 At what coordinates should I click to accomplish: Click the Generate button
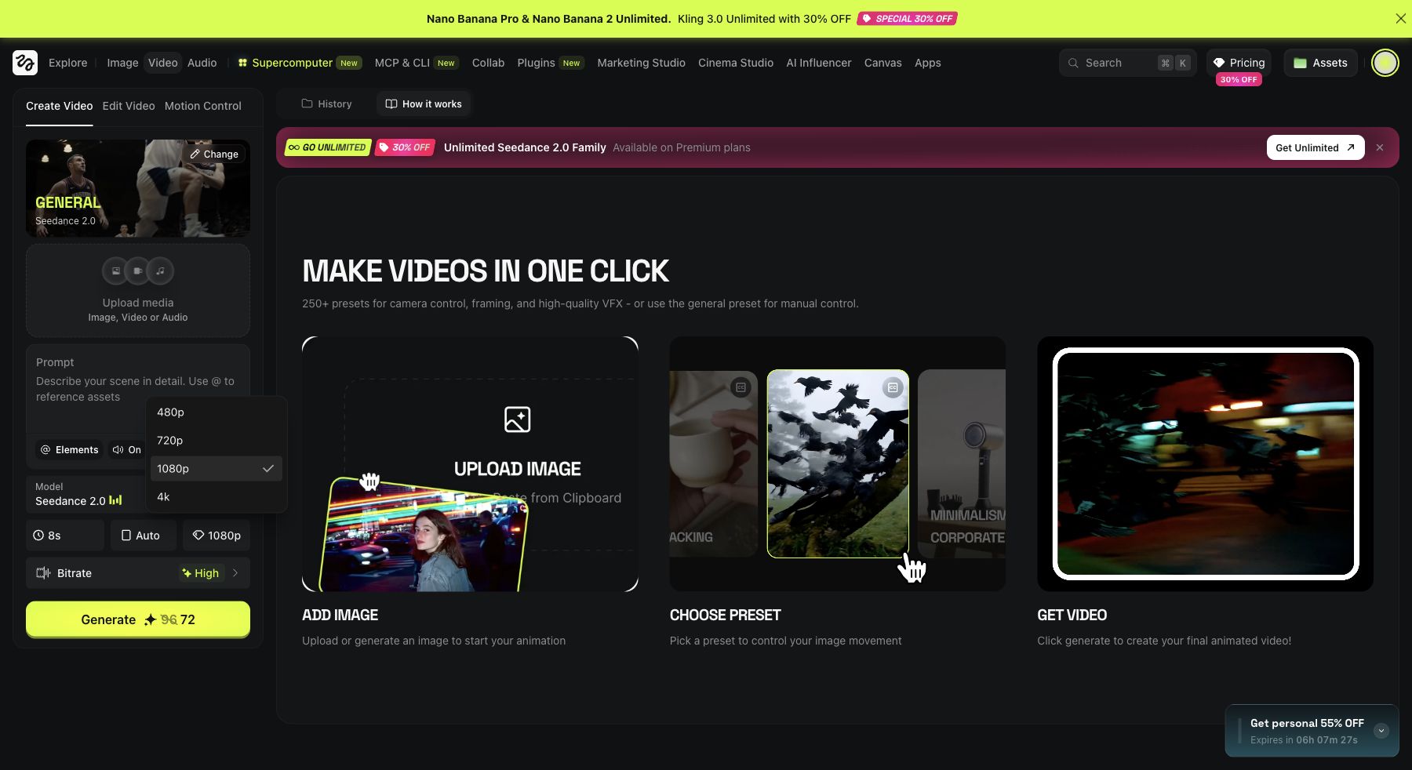coord(138,619)
